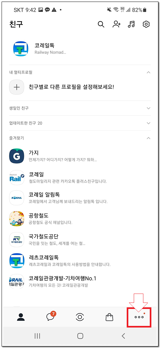This screenshot has width=160, height=348.
Task: Select the 공항철도 공식 채널입니다 description
Action: [x=51, y=222]
